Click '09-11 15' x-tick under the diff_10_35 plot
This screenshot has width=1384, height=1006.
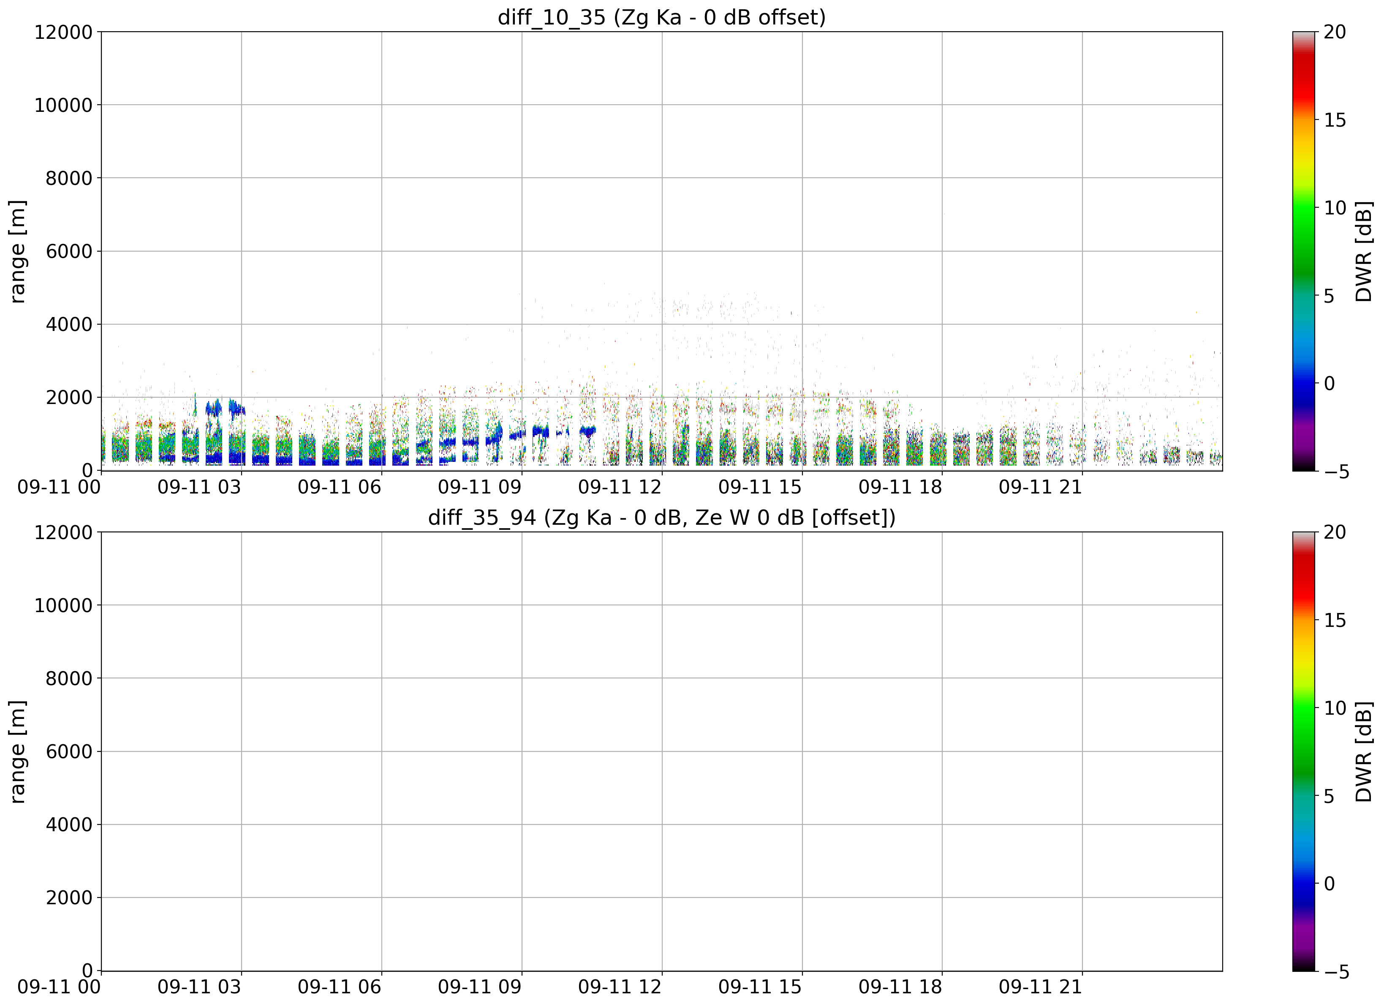(x=760, y=487)
